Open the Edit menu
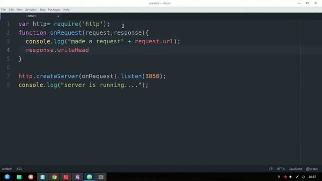This screenshot has height=181, width=322. tap(11, 10)
